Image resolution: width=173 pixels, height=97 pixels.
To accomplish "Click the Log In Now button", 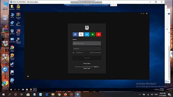I will pyautogui.click(x=87, y=58).
